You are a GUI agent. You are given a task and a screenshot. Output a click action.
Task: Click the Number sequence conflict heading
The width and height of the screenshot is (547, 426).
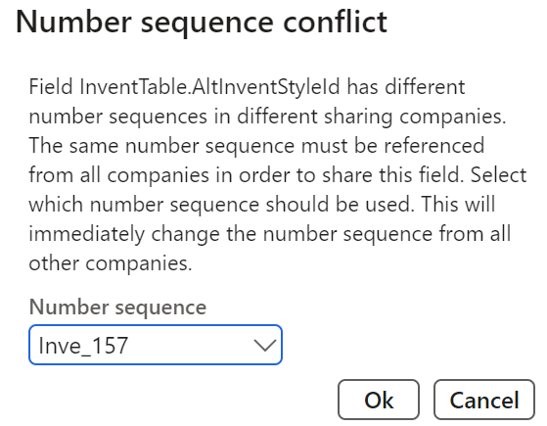(x=202, y=22)
